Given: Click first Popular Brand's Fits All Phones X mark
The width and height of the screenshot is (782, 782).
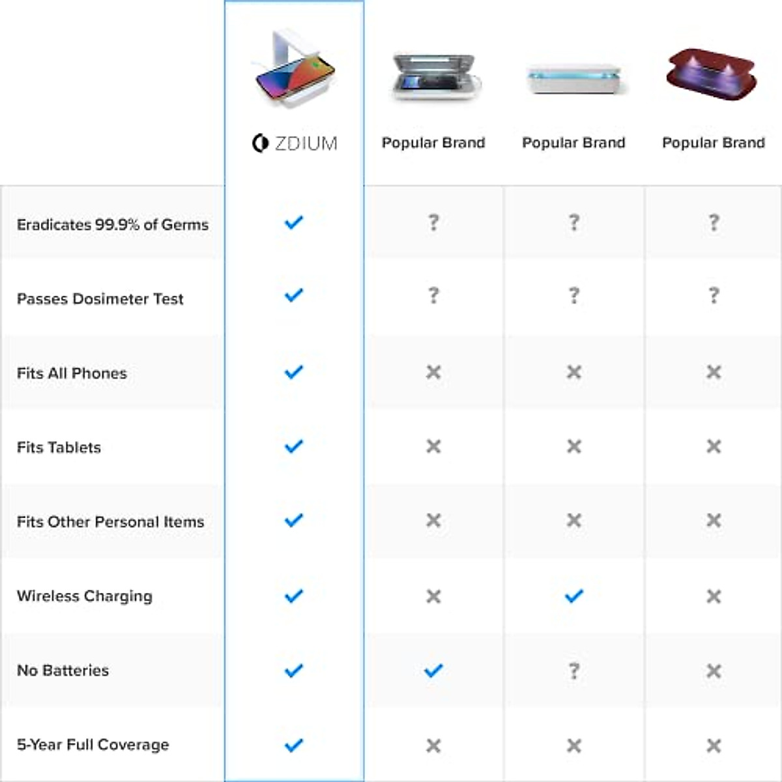Looking at the screenshot, I should pyautogui.click(x=433, y=372).
